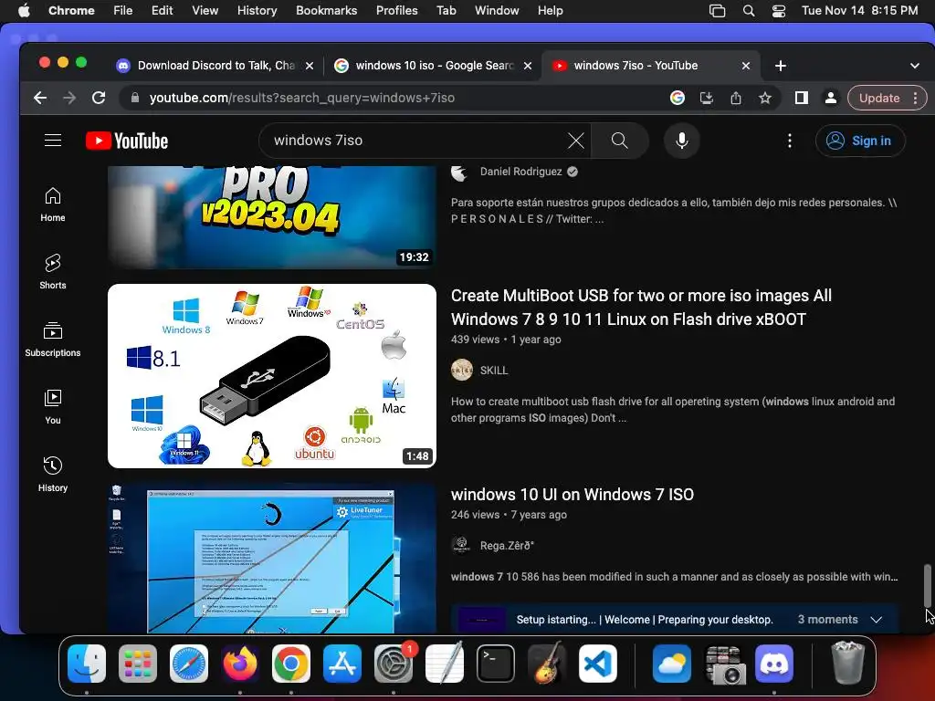Open the Chrome tab search dropdown
The width and height of the screenshot is (935, 701).
point(914,66)
